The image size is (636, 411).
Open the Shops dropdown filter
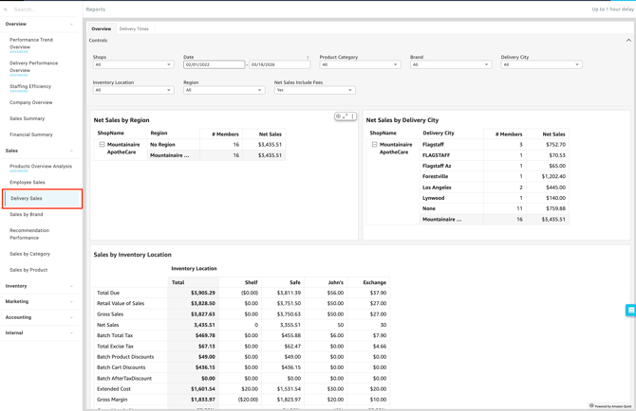coord(133,65)
